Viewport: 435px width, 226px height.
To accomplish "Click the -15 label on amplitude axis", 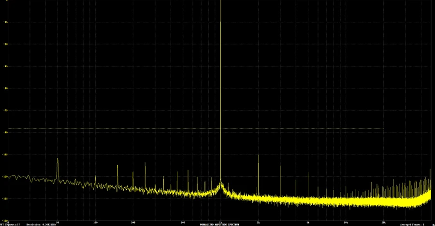I will [x=5, y=22].
